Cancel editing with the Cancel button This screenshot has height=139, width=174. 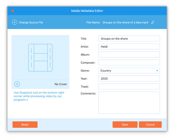pos(150,125)
